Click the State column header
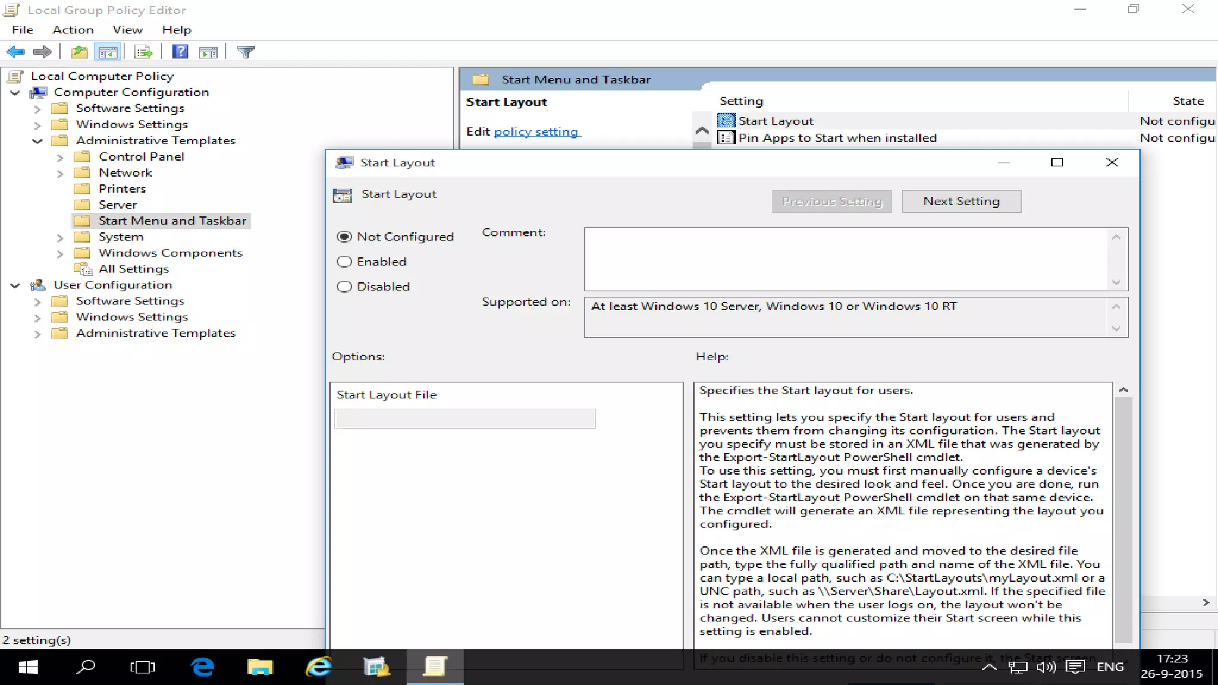Image resolution: width=1218 pixels, height=685 pixels. pos(1188,101)
